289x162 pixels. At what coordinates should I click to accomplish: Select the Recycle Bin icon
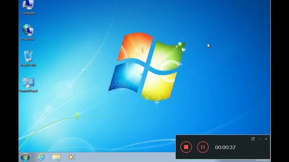tap(28, 58)
